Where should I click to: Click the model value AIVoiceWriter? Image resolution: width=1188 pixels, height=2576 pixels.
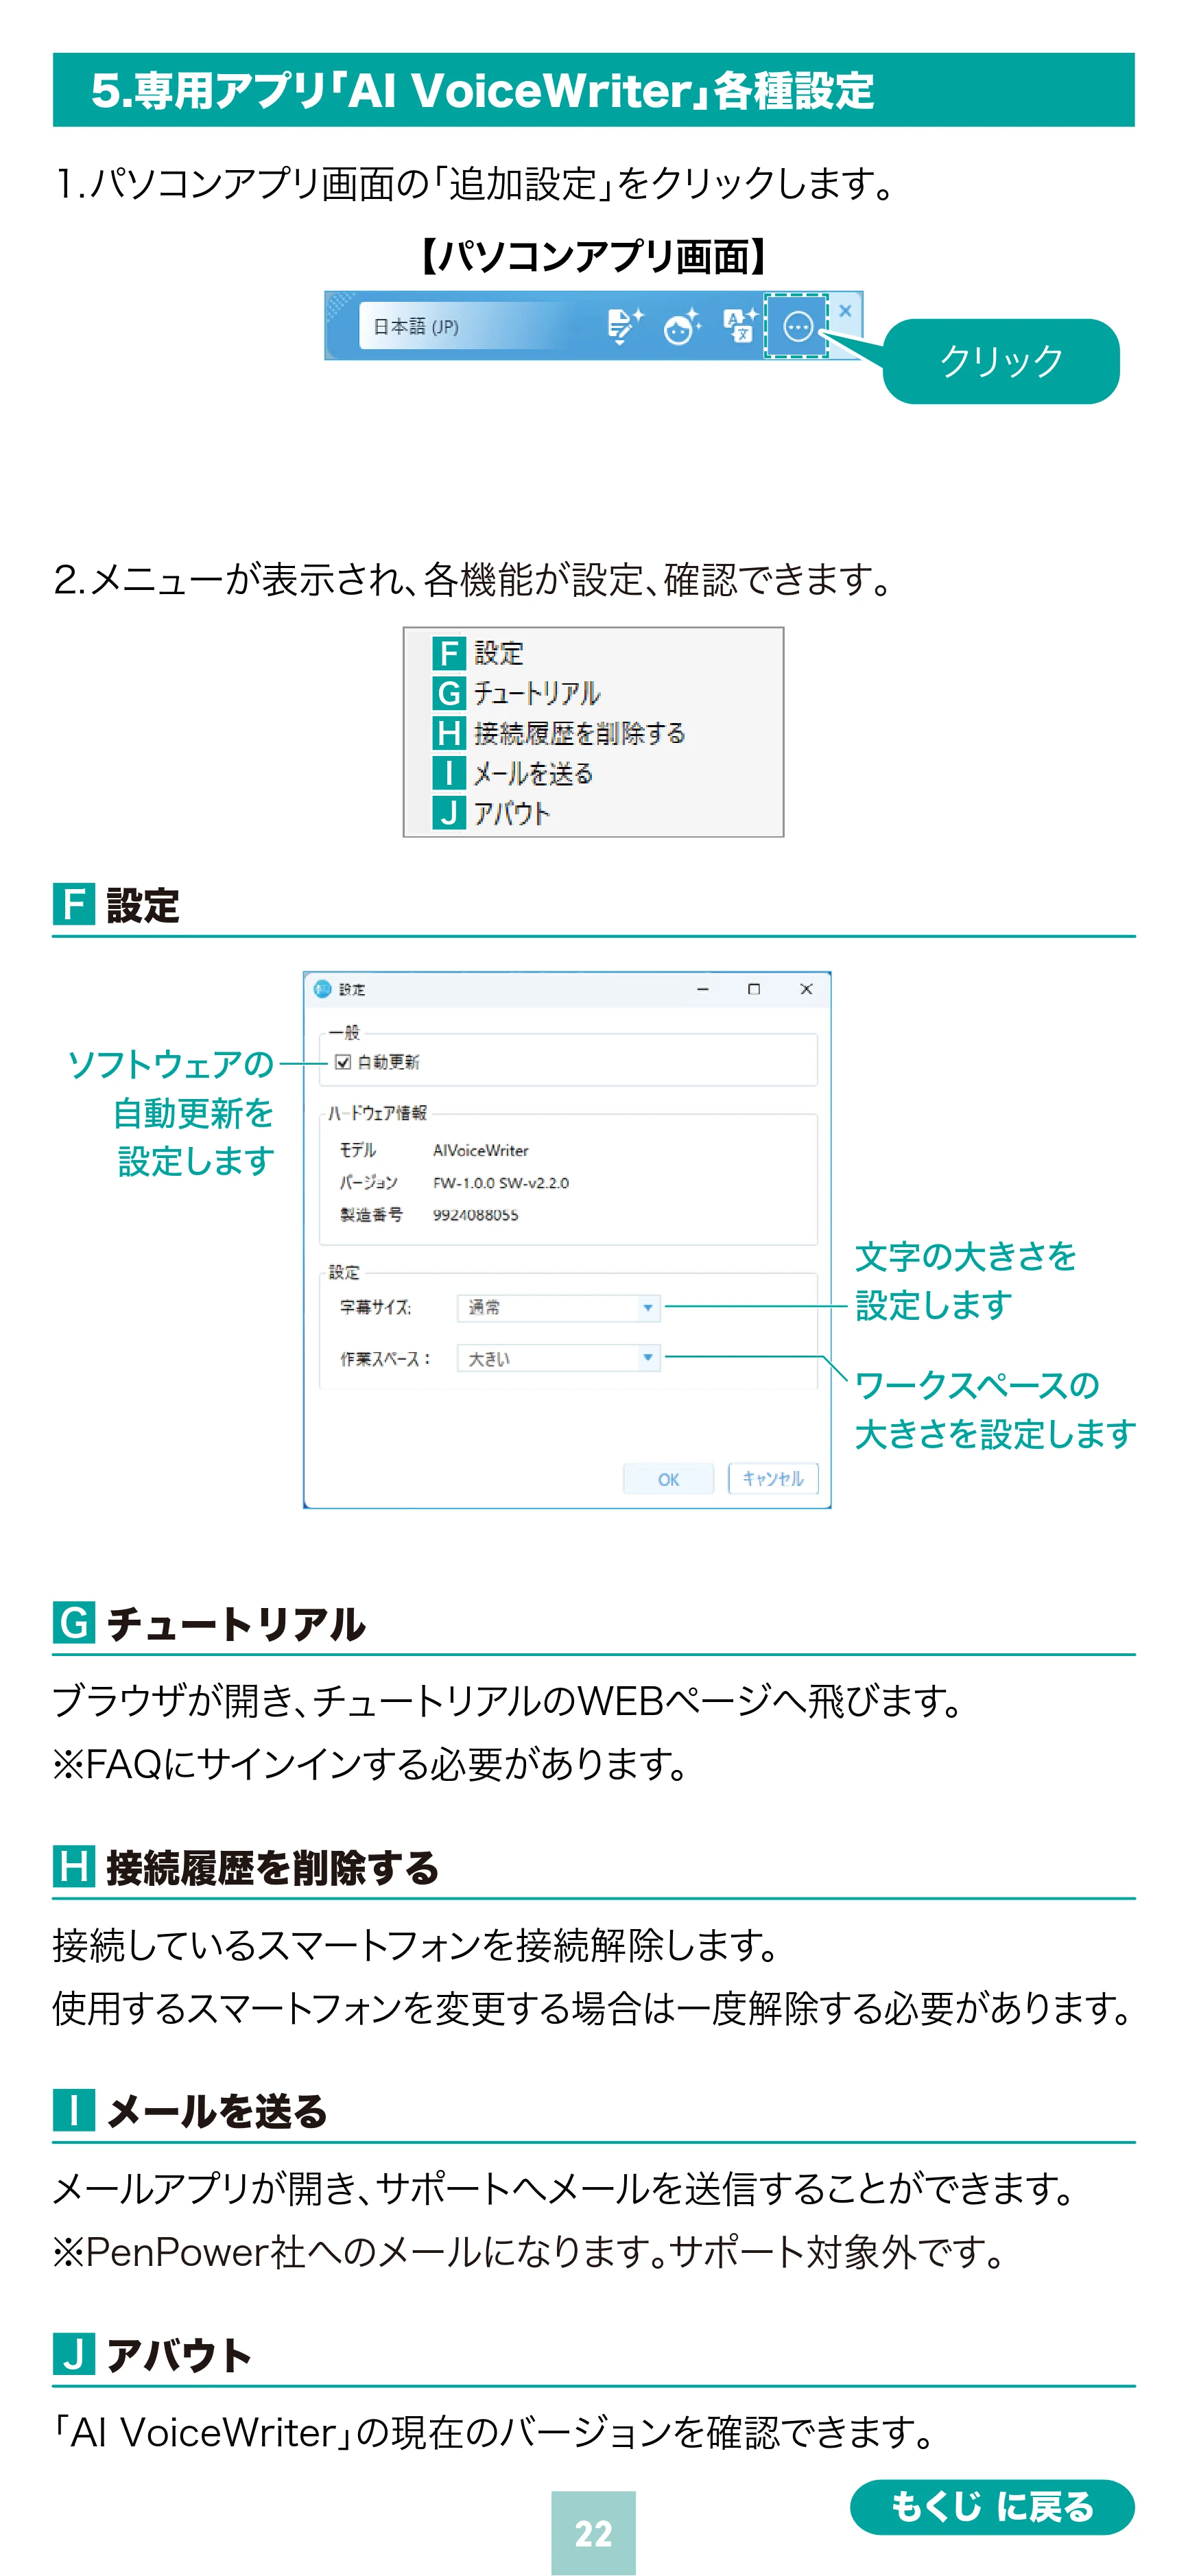click(x=480, y=1151)
